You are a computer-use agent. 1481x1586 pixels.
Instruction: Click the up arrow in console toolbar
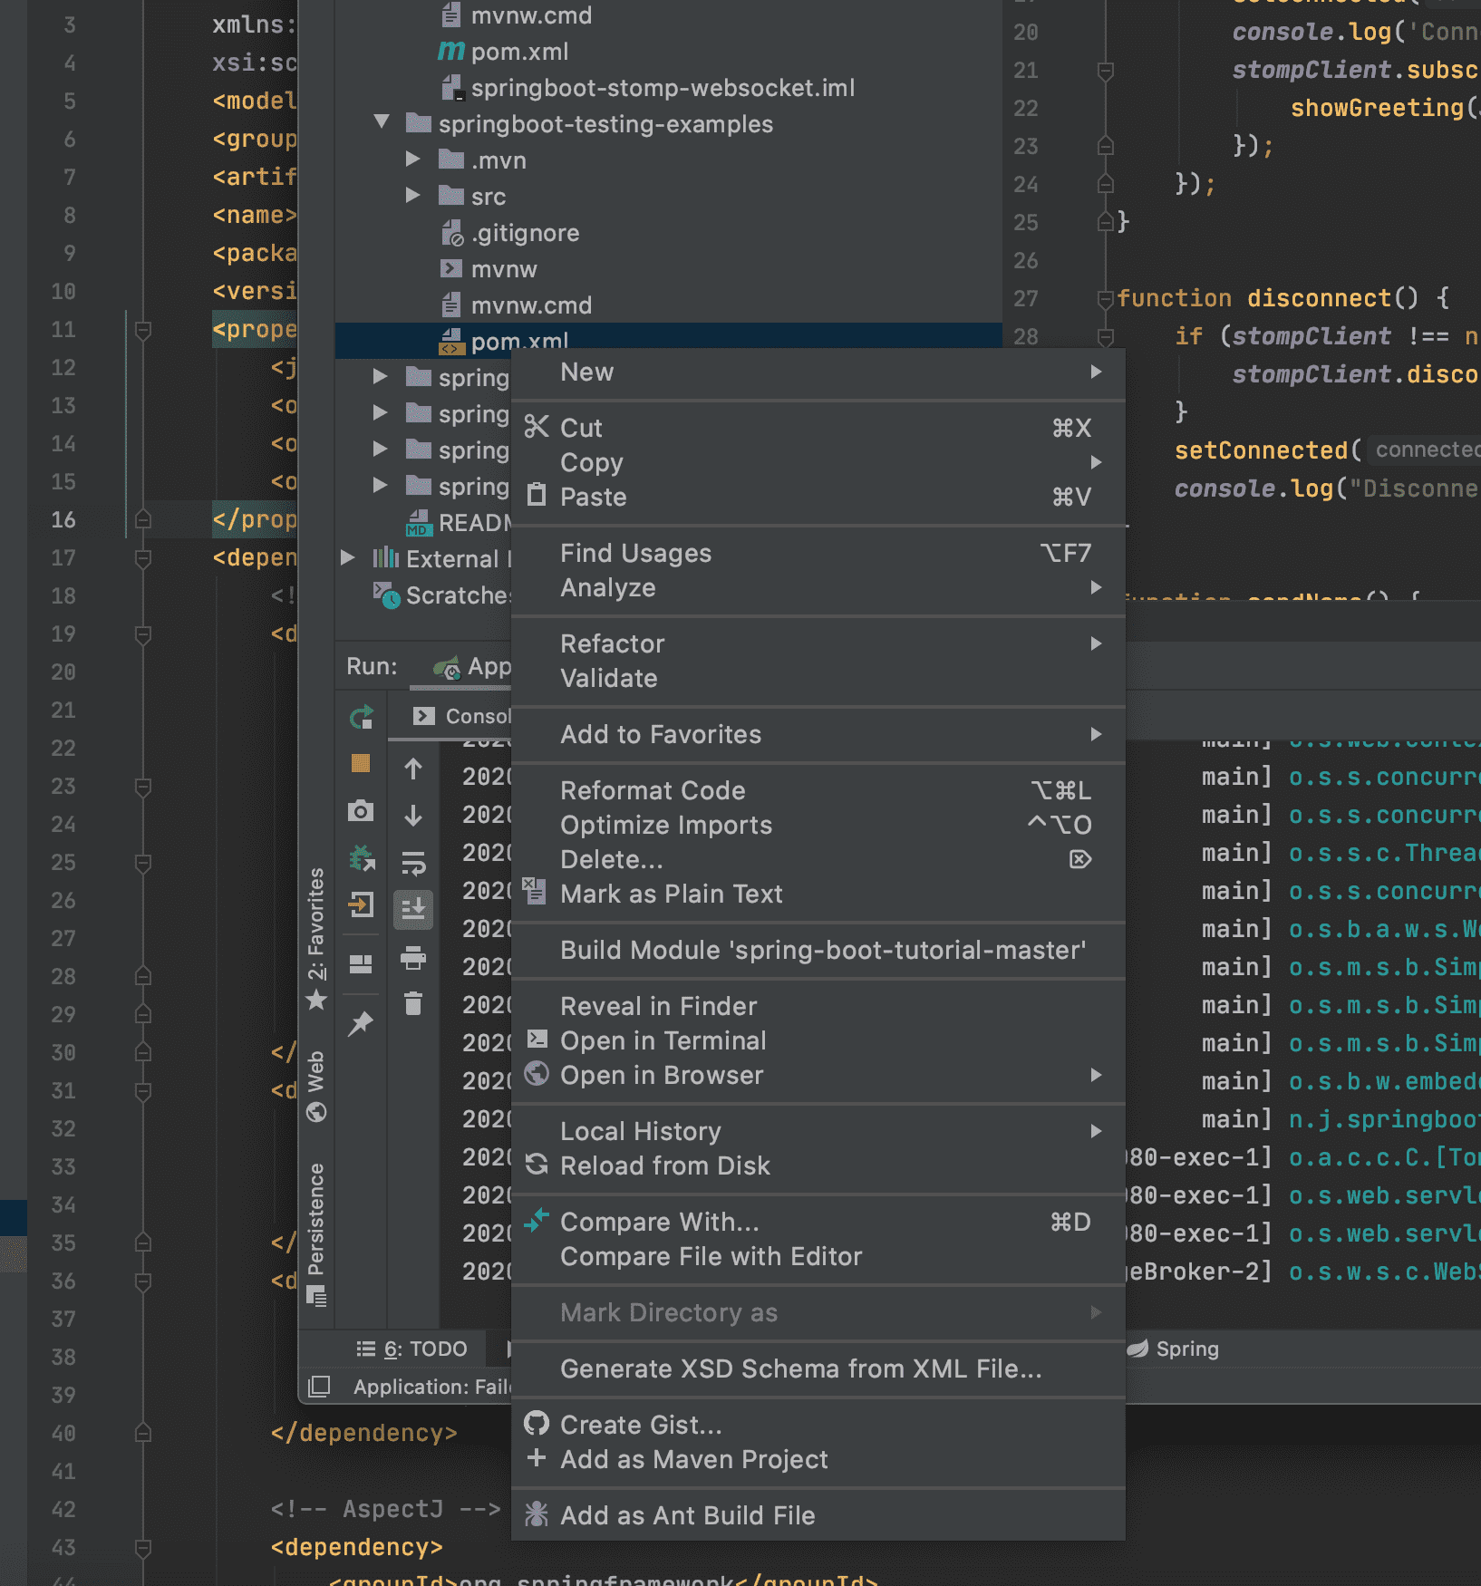[413, 769]
